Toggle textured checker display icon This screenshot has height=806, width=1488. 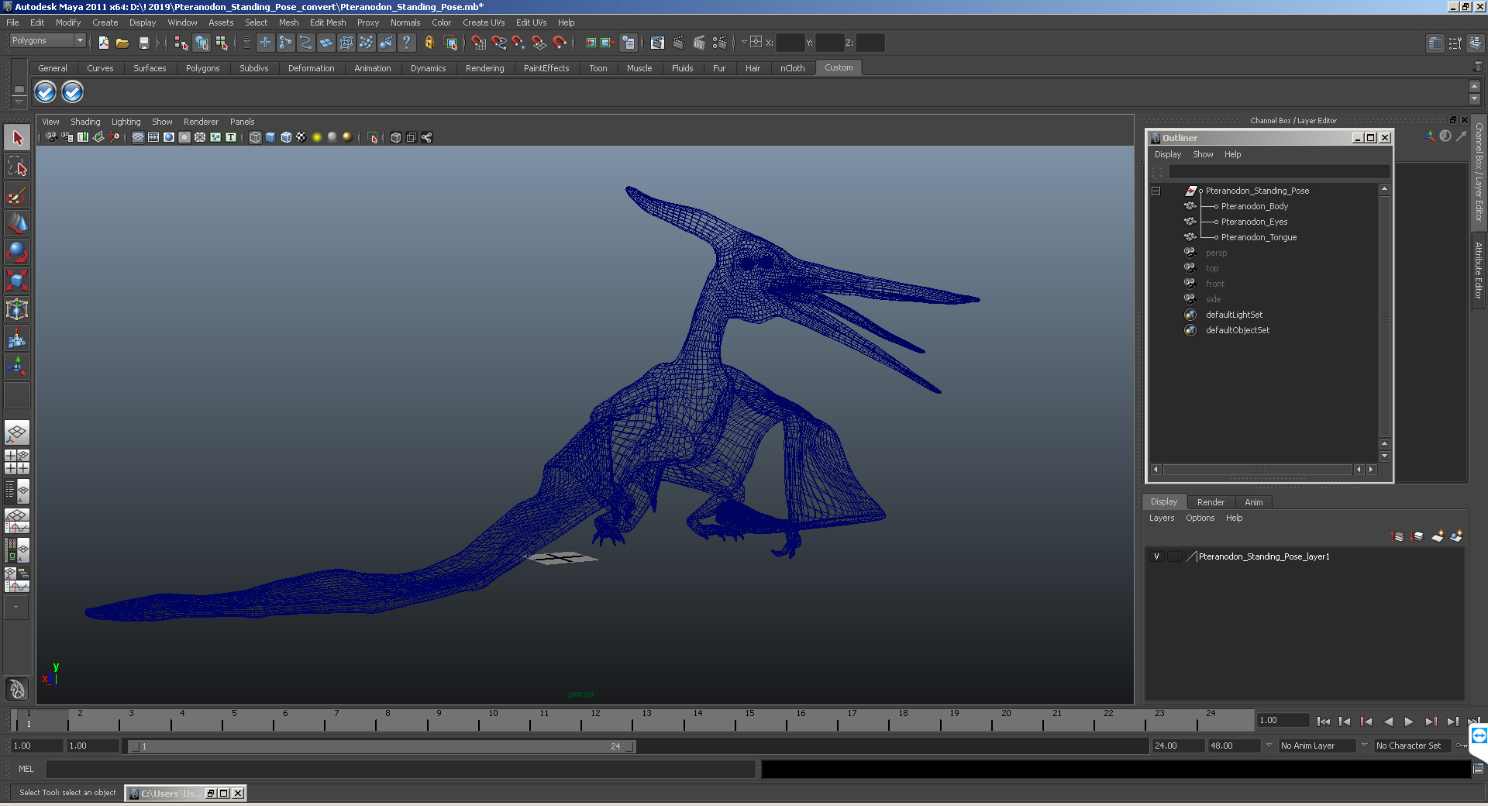click(x=301, y=137)
